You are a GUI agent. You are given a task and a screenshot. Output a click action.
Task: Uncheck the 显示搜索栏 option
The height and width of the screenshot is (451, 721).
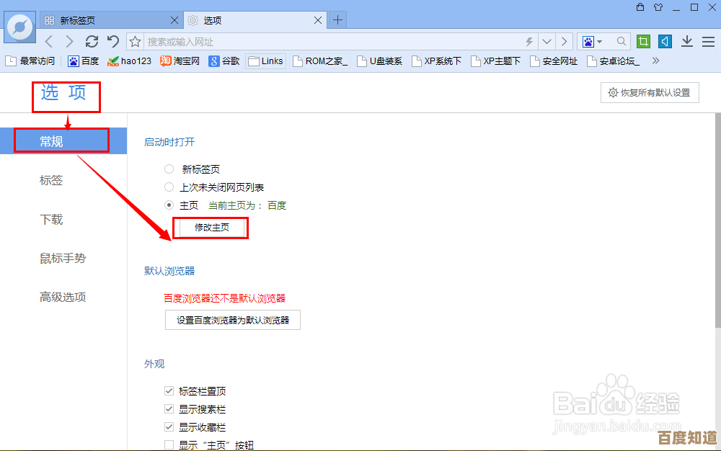pyautogui.click(x=168, y=410)
